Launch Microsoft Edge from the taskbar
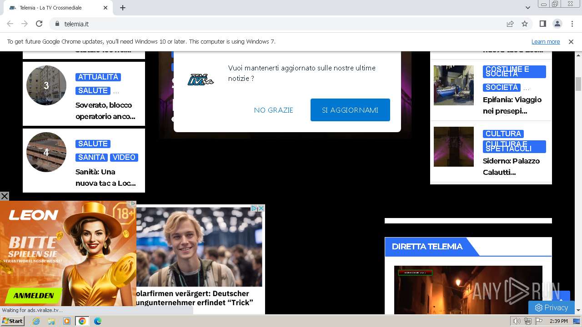Image resolution: width=582 pixels, height=327 pixels. pos(97,321)
